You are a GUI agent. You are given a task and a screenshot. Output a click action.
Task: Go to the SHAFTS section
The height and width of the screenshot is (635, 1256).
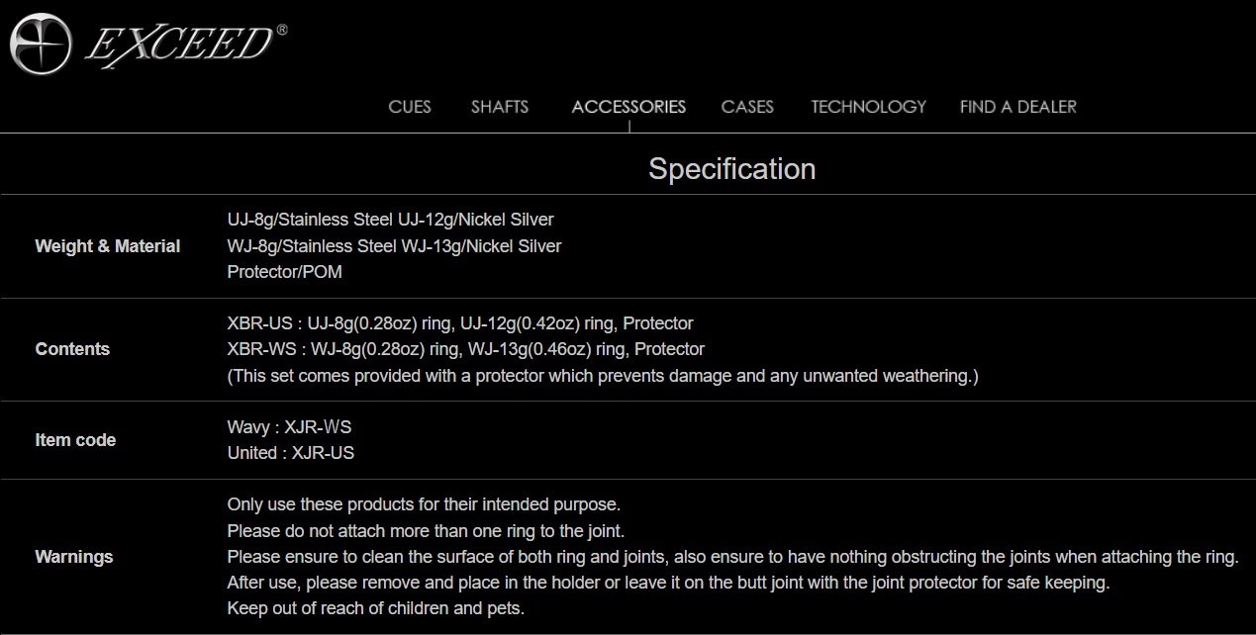[500, 107]
